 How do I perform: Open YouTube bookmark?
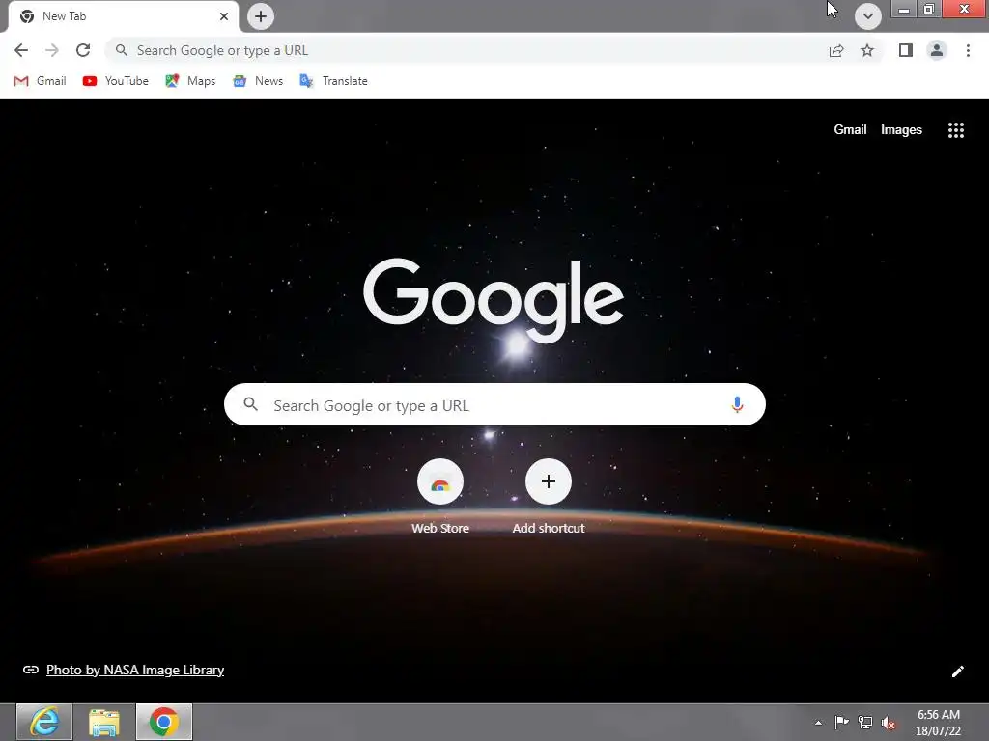coord(116,81)
